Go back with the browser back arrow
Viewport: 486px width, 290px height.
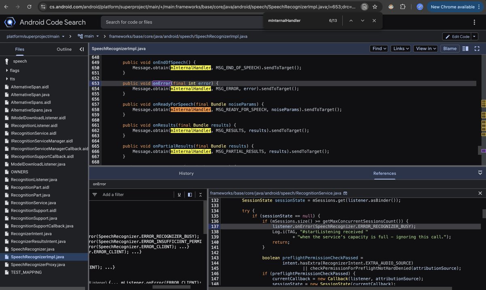pos(7,7)
